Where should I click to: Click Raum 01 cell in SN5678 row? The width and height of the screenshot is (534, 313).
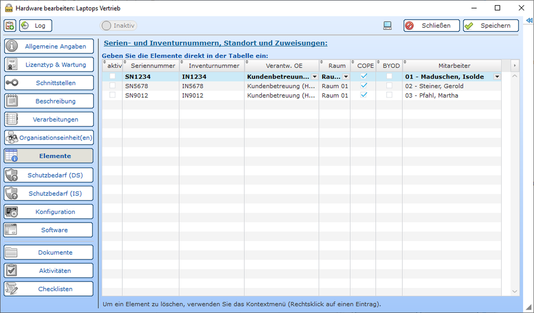pos(335,86)
